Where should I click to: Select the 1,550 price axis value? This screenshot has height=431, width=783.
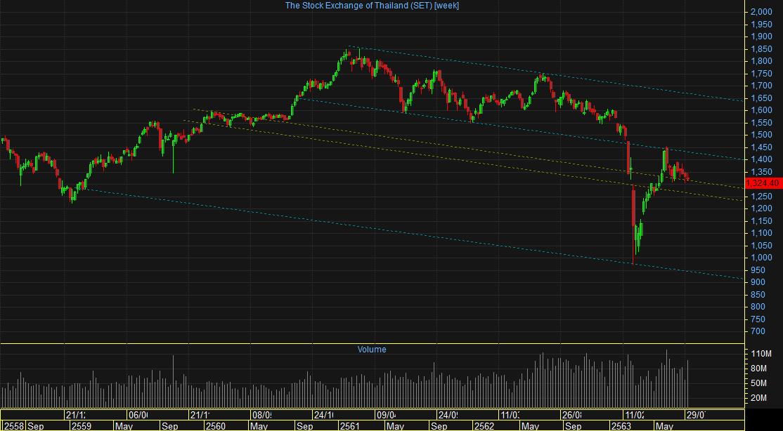pos(761,123)
